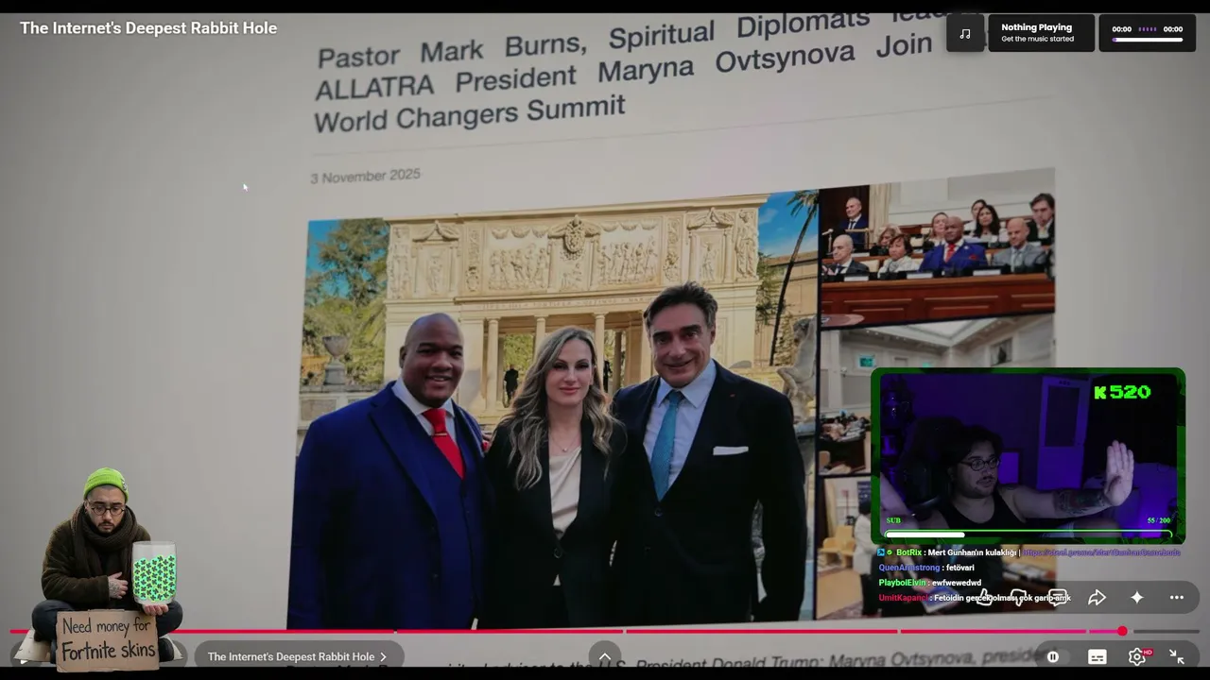Click the UmitKapanci username in chat
The width and height of the screenshot is (1210, 680).
point(904,598)
